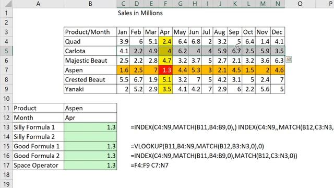This screenshot has width=334, height=188.
Task: Select column A header
Action: [38, 4]
